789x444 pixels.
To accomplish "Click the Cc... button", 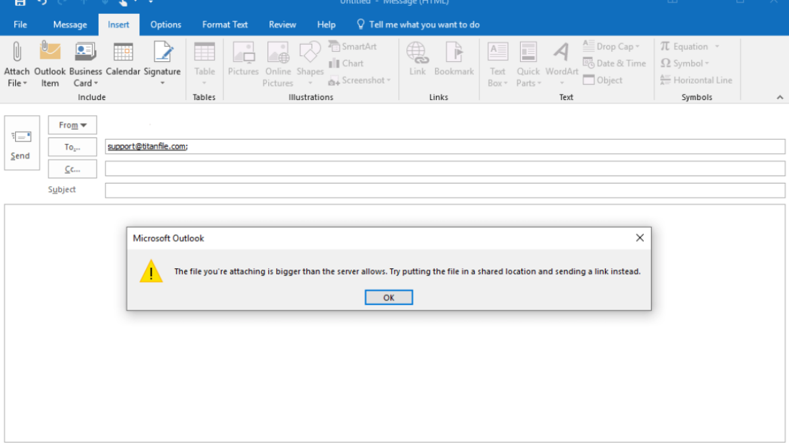I will [x=72, y=169].
